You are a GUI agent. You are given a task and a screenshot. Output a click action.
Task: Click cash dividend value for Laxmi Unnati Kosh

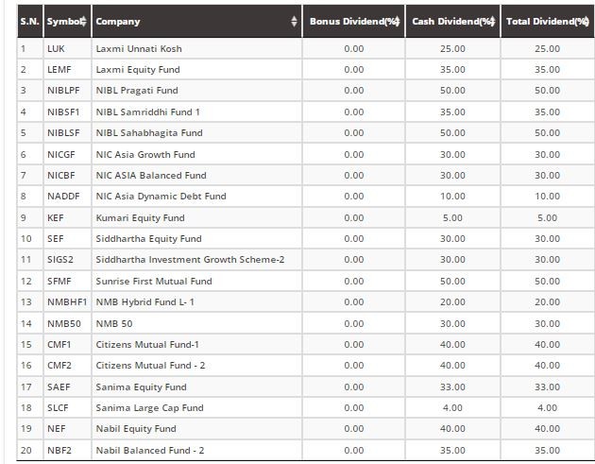452,48
